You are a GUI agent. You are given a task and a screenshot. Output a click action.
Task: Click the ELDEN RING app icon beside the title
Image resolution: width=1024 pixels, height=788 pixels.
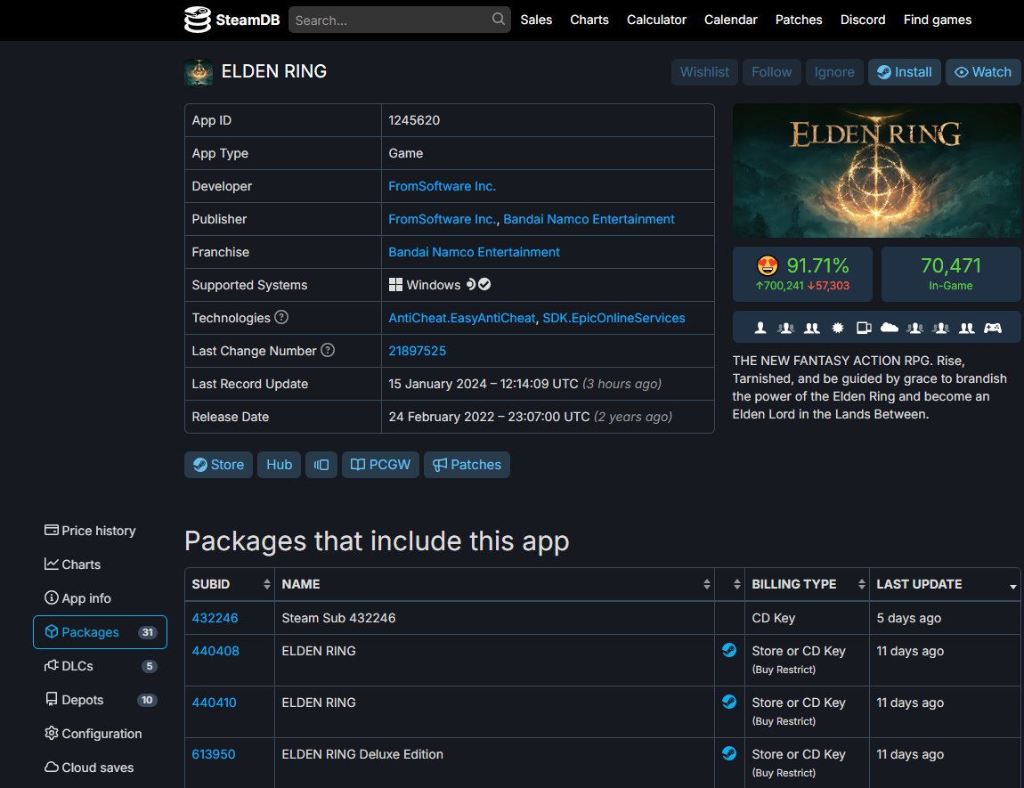pos(199,72)
